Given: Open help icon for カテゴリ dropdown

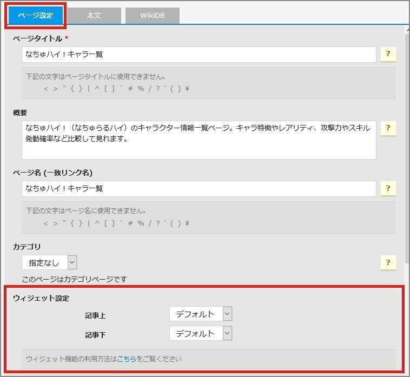Looking at the screenshot, I should [388, 262].
